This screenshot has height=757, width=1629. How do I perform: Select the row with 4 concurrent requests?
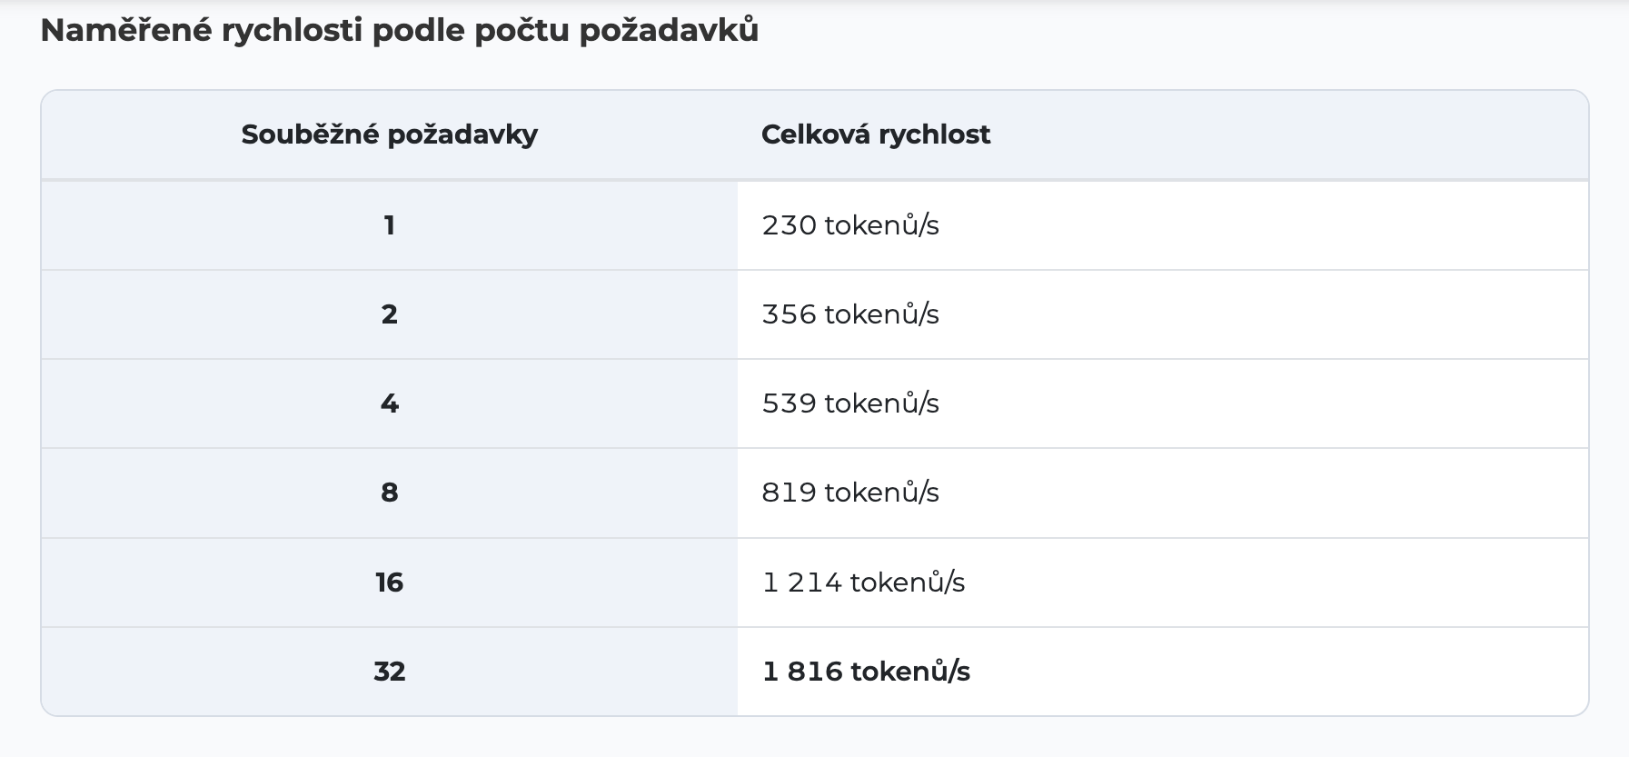815,403
